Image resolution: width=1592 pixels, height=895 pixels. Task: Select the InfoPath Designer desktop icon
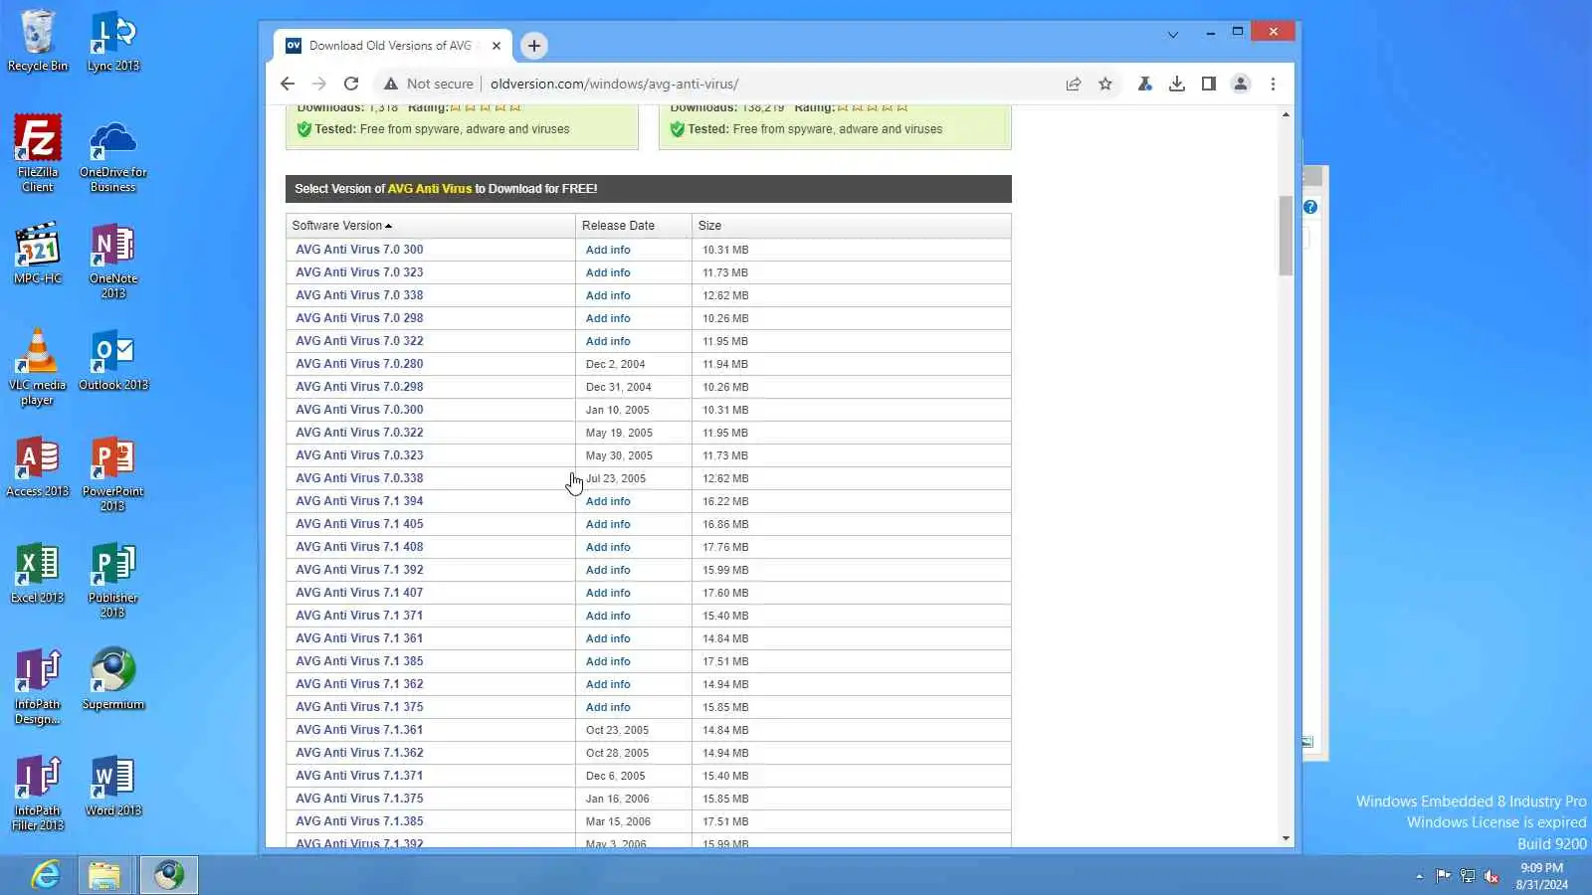click(x=38, y=686)
